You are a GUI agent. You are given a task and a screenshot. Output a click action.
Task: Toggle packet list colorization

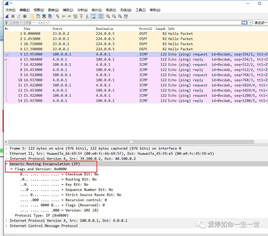point(101,17)
